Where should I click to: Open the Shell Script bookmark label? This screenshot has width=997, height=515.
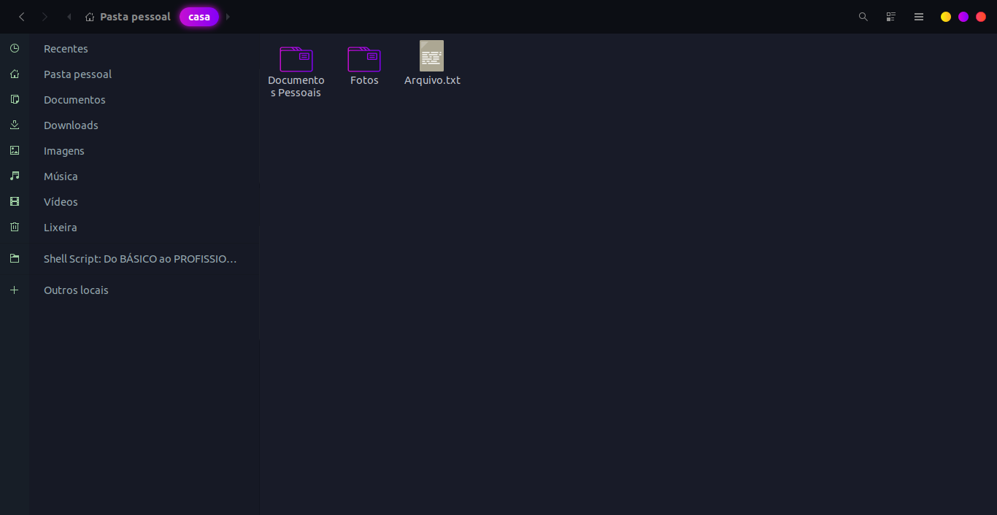pos(140,259)
